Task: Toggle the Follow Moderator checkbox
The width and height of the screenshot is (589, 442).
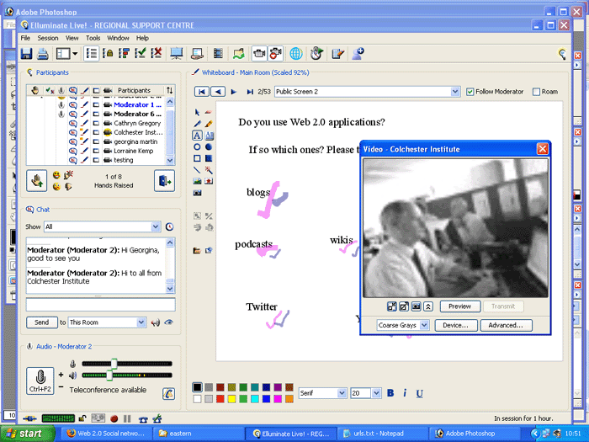Action: click(x=470, y=92)
